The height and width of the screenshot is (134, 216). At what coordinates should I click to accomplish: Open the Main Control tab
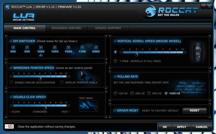25,28
